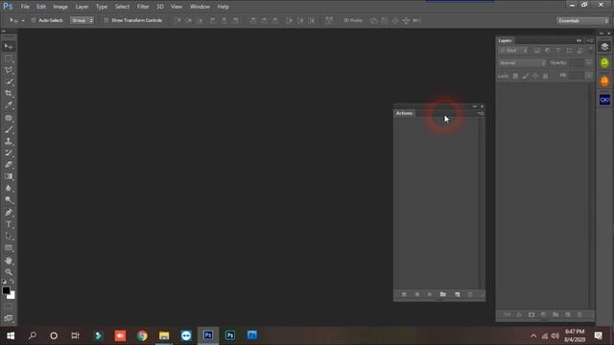The height and width of the screenshot is (345, 614).
Task: Select the Brush tool
Action: point(9,129)
